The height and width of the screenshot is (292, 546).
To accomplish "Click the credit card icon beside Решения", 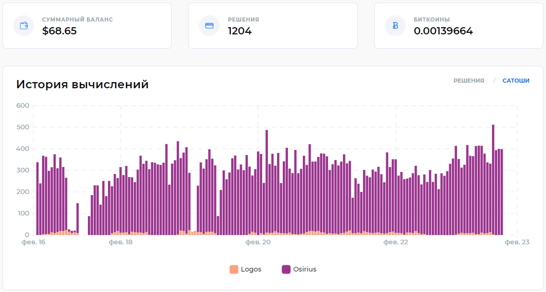I will (209, 26).
